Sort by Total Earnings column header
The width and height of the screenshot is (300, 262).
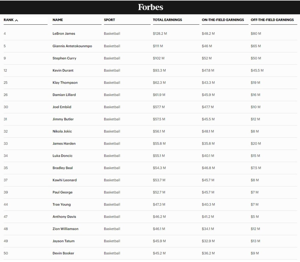(x=167, y=20)
